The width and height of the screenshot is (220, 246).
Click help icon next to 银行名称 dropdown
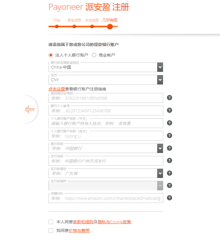(x=170, y=148)
